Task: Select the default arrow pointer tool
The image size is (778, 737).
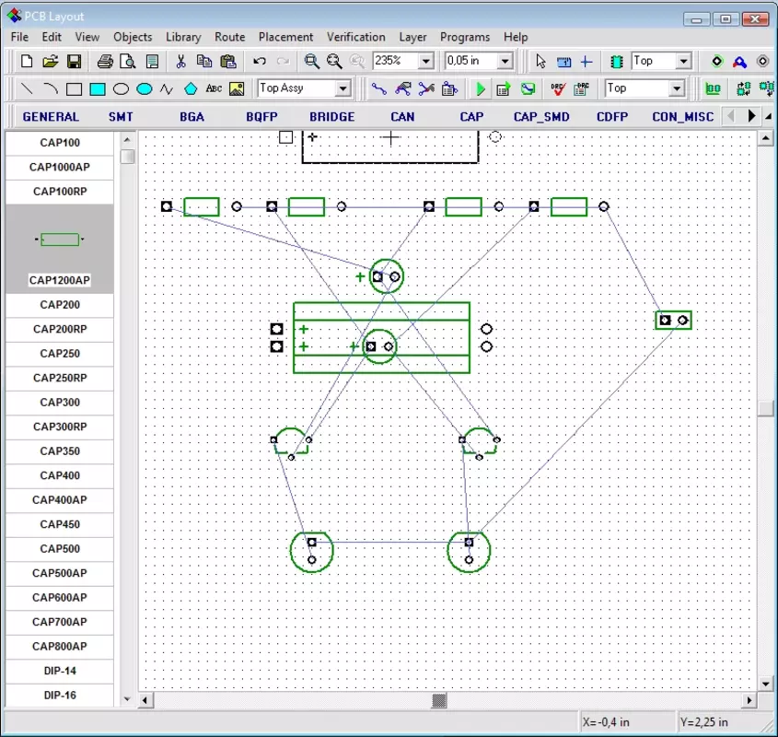Action: pos(540,61)
